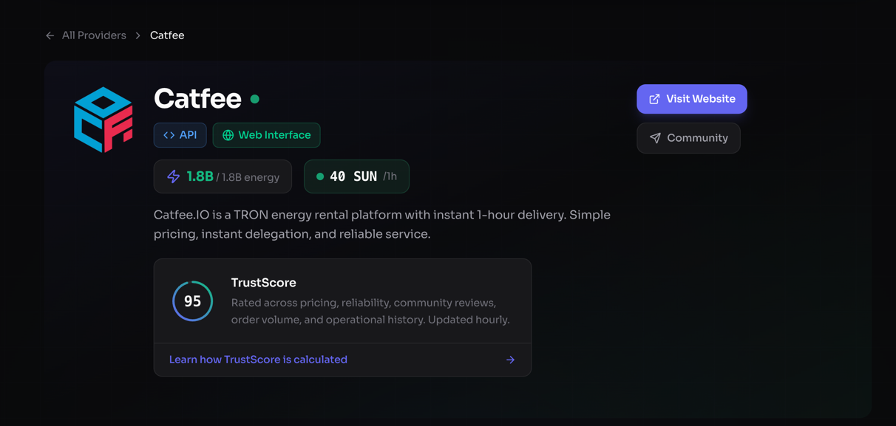Click the back arrow beside All Providers
Viewport: 896px width, 426px height.
[50, 35]
